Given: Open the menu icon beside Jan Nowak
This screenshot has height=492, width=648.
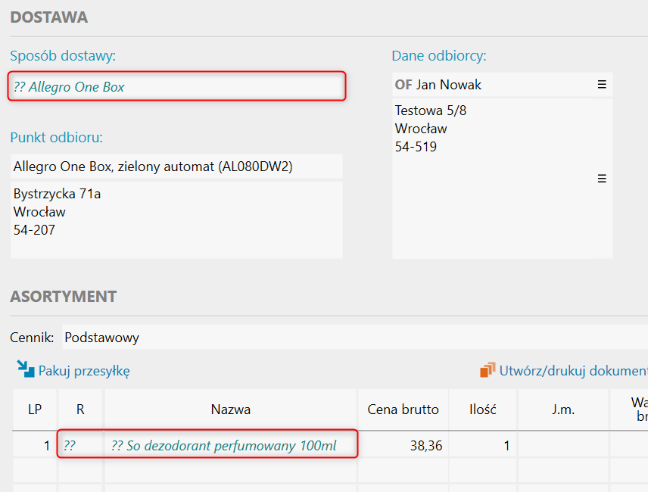Looking at the screenshot, I should pyautogui.click(x=602, y=85).
